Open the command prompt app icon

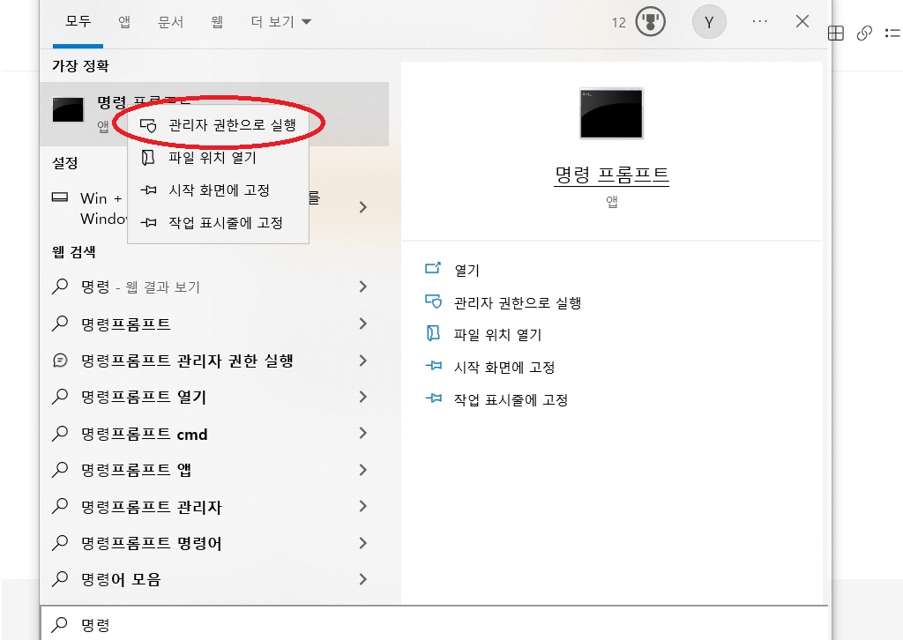point(67,110)
